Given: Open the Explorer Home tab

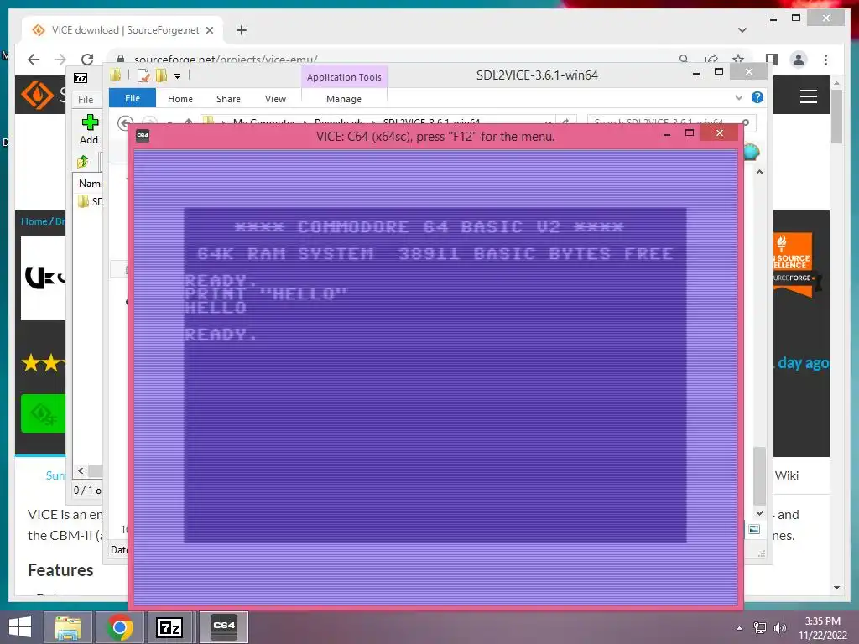Looking at the screenshot, I should point(180,99).
